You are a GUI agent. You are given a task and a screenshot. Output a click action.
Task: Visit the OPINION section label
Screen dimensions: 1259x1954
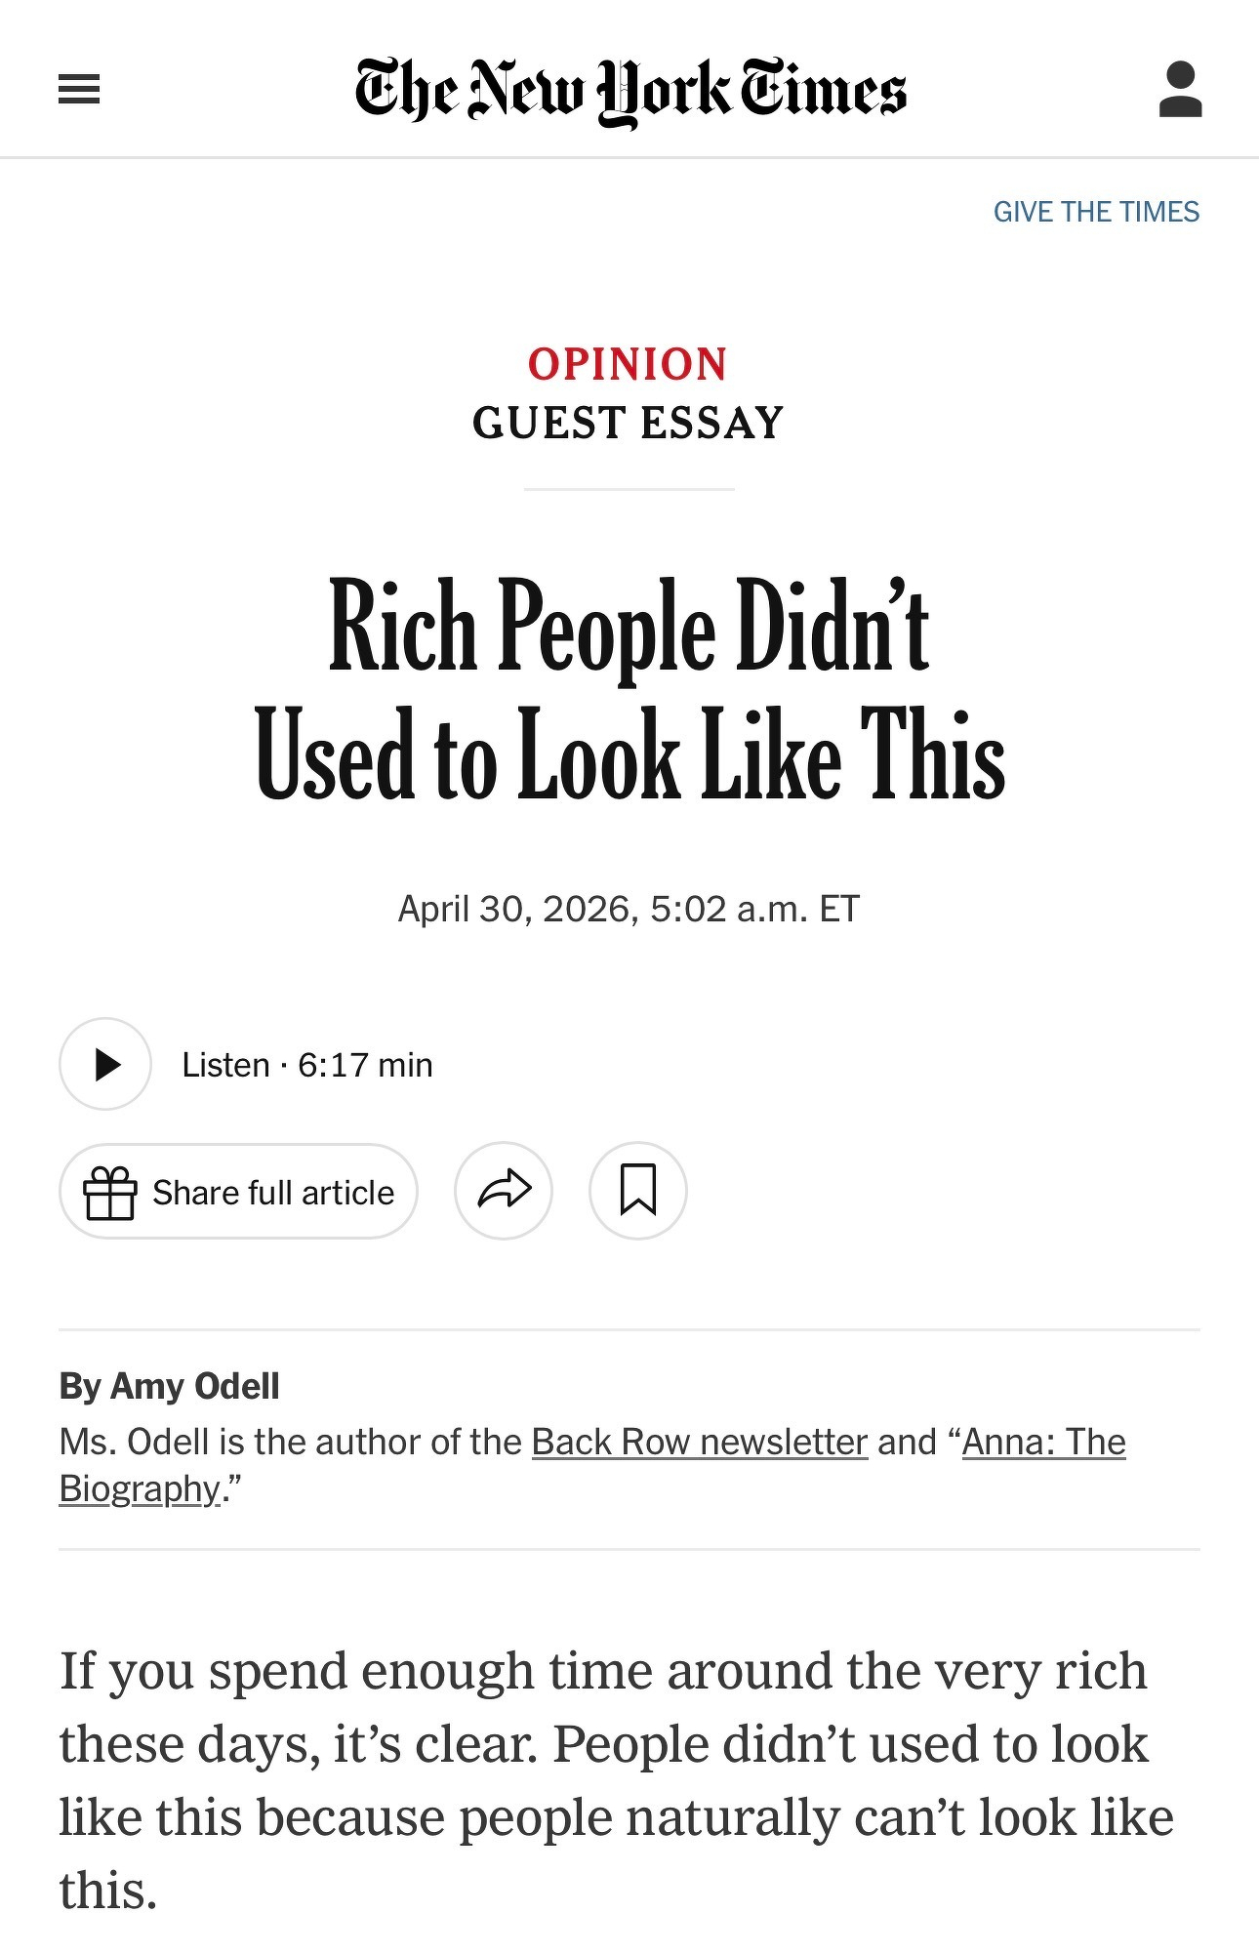coord(629,362)
